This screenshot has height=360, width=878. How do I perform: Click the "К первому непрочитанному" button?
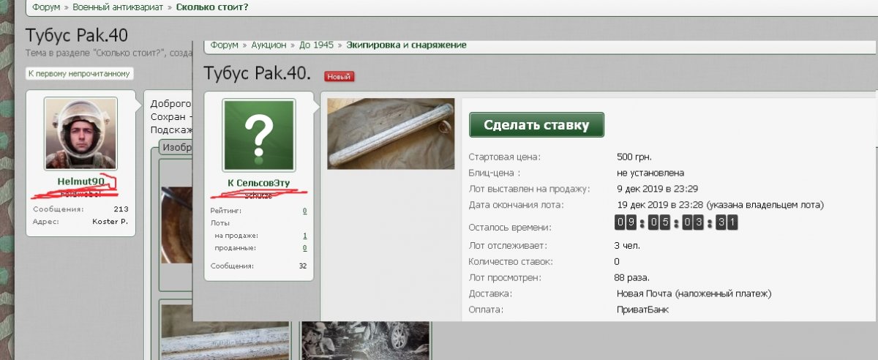(x=80, y=74)
